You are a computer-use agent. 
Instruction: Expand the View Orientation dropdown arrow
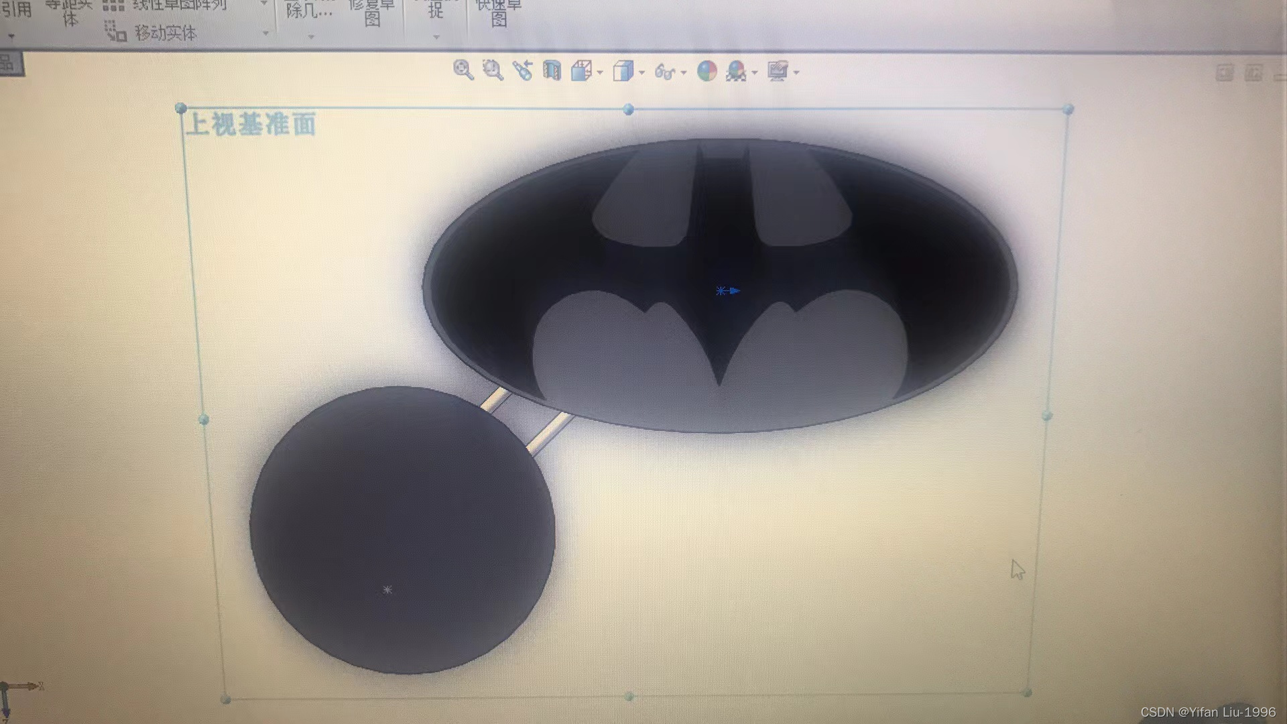click(x=600, y=72)
